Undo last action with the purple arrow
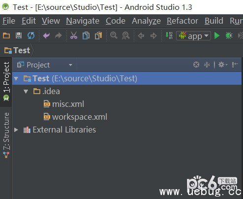243x199 pixels. tap(46, 35)
